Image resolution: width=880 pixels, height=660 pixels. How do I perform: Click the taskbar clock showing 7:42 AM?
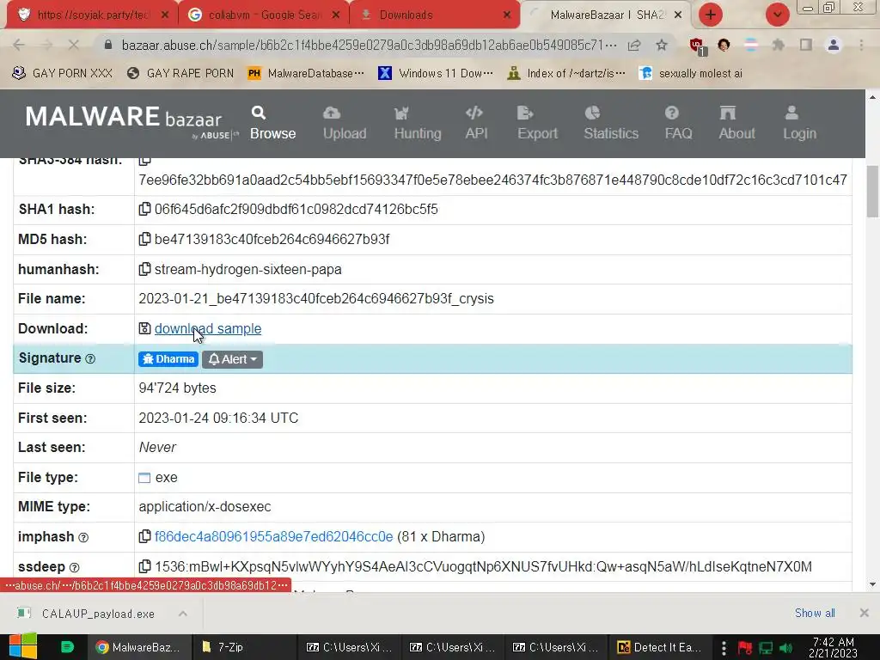click(833, 647)
